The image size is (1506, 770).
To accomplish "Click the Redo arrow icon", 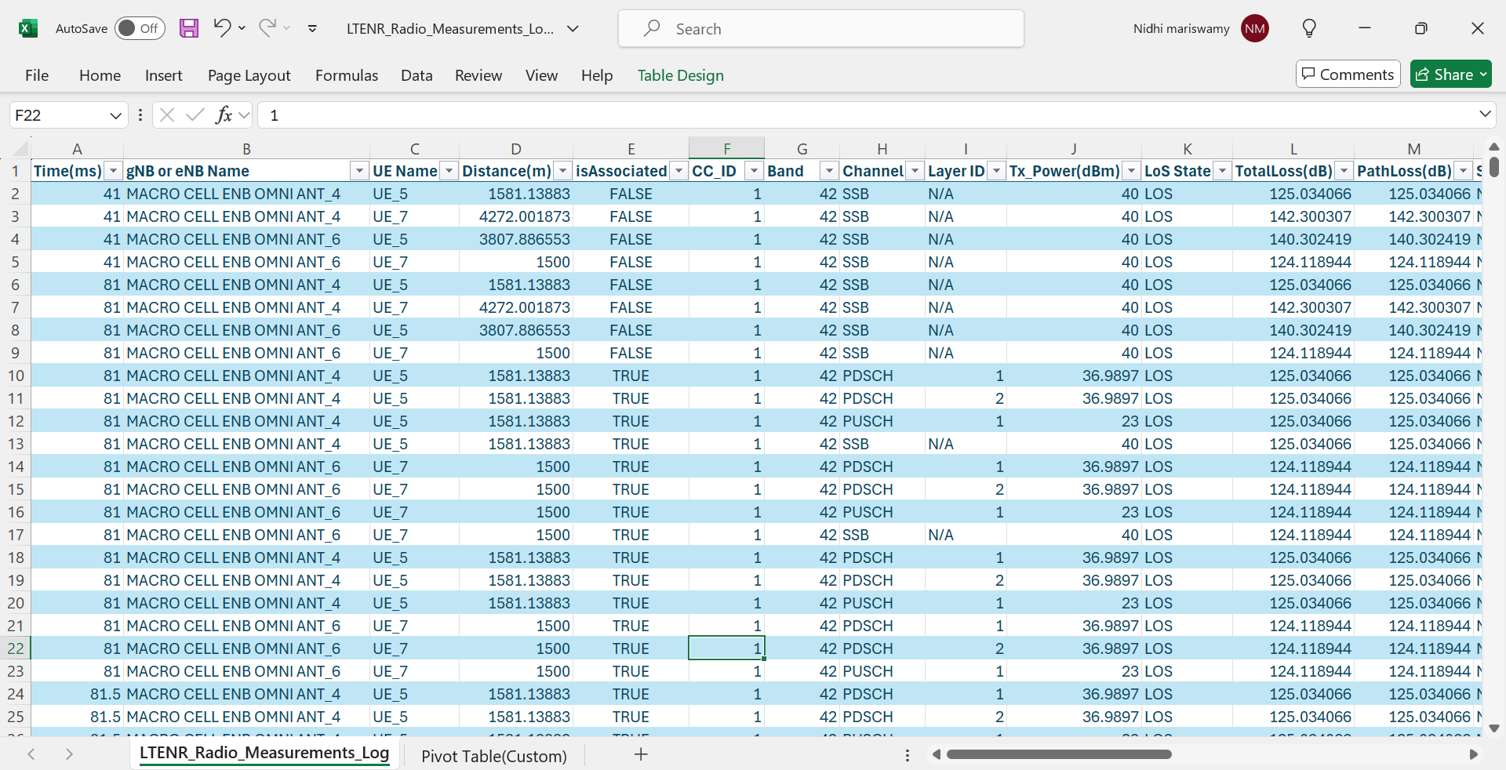I will click(267, 28).
